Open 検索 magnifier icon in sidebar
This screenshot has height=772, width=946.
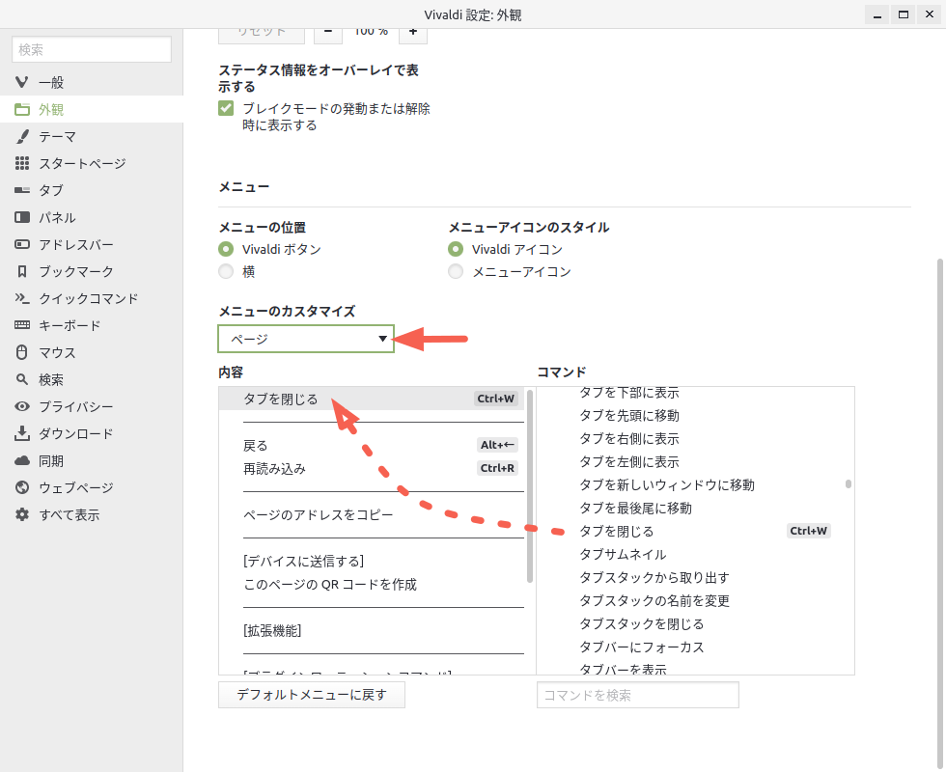click(21, 379)
